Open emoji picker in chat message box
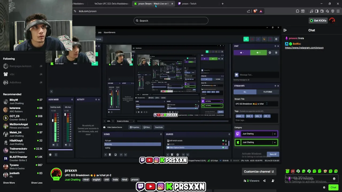This screenshot has height=192, width=342. coord(334,179)
